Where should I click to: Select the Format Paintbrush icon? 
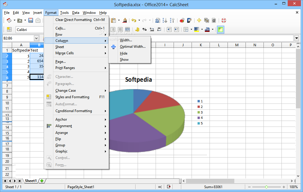[125, 20]
